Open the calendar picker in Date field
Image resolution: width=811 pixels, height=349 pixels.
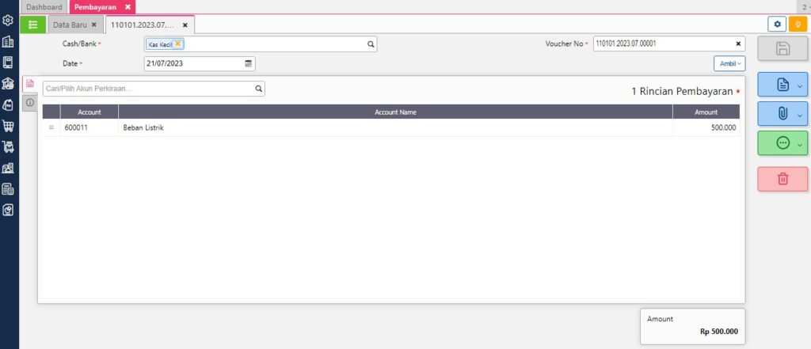click(248, 63)
